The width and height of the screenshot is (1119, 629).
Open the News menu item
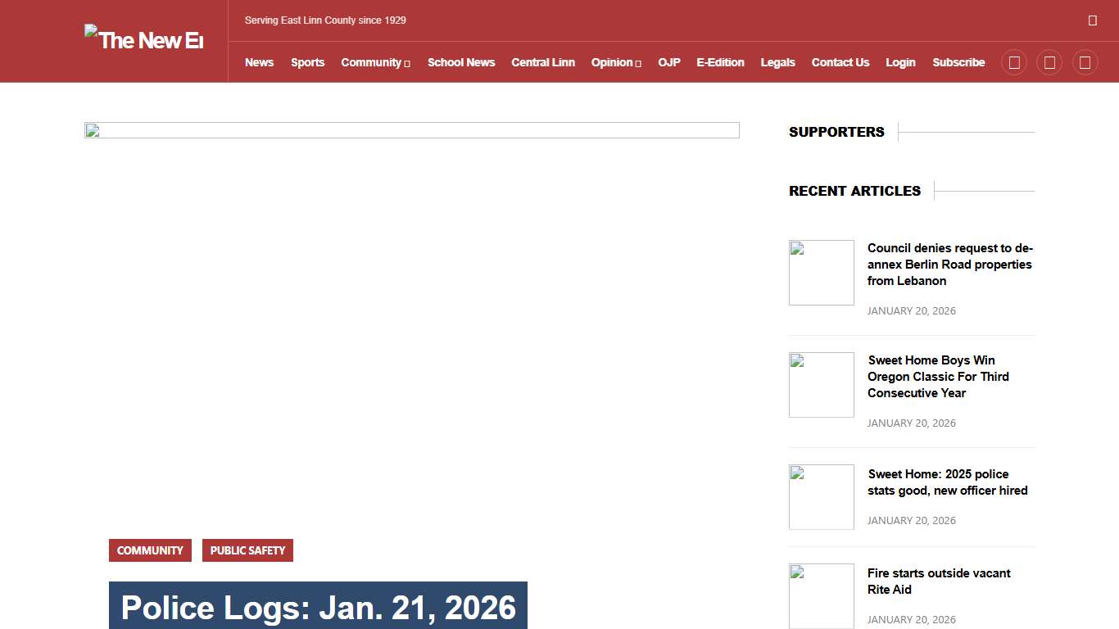tap(259, 62)
